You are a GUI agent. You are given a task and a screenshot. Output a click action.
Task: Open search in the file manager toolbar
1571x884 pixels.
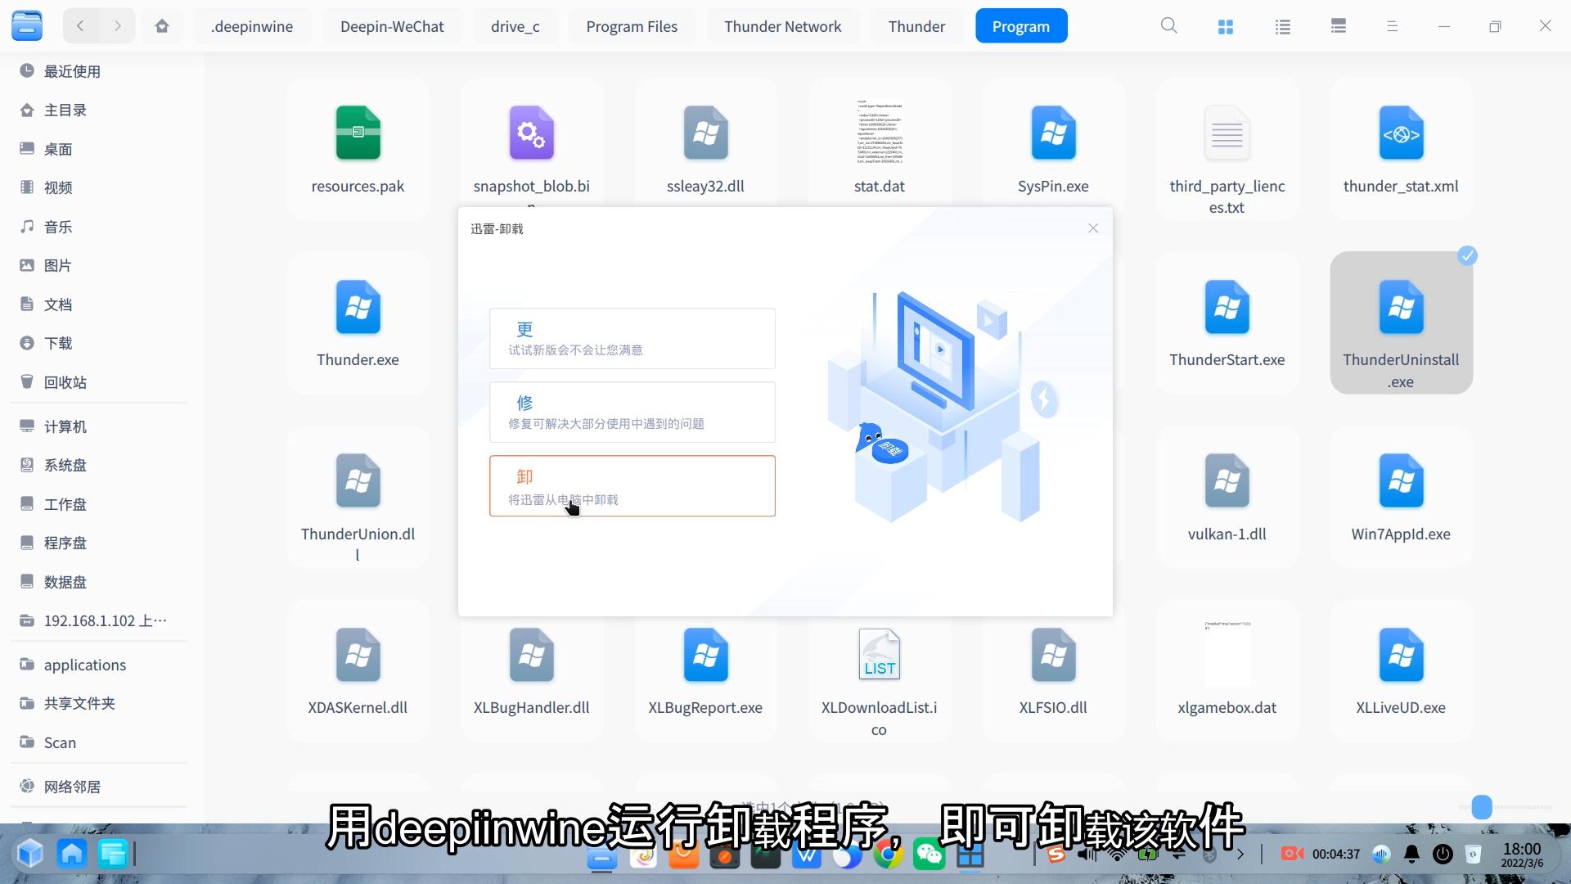1168,25
